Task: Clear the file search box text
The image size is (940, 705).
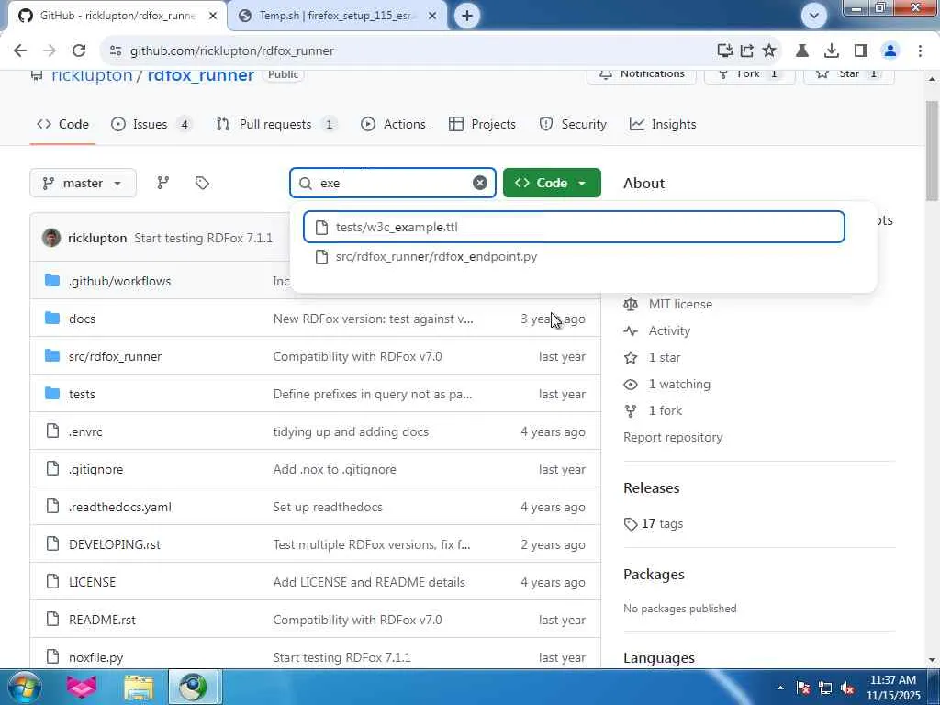Action: pyautogui.click(x=479, y=183)
